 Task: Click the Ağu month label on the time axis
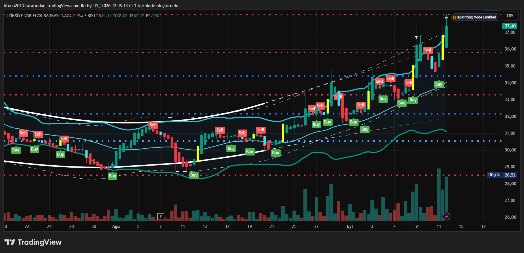click(x=116, y=226)
